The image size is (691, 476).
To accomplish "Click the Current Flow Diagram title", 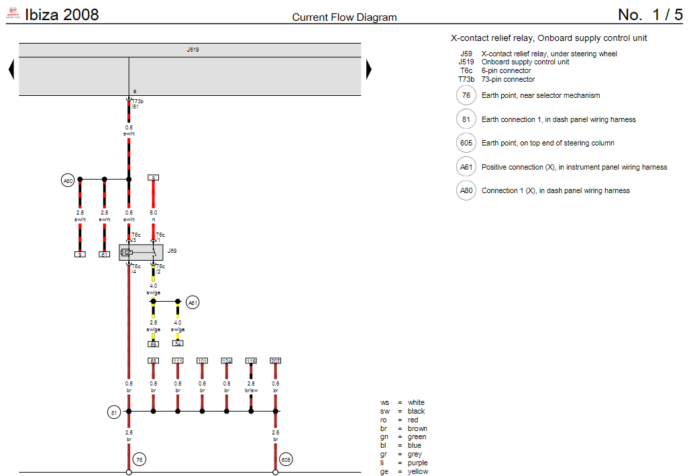I will [344, 17].
